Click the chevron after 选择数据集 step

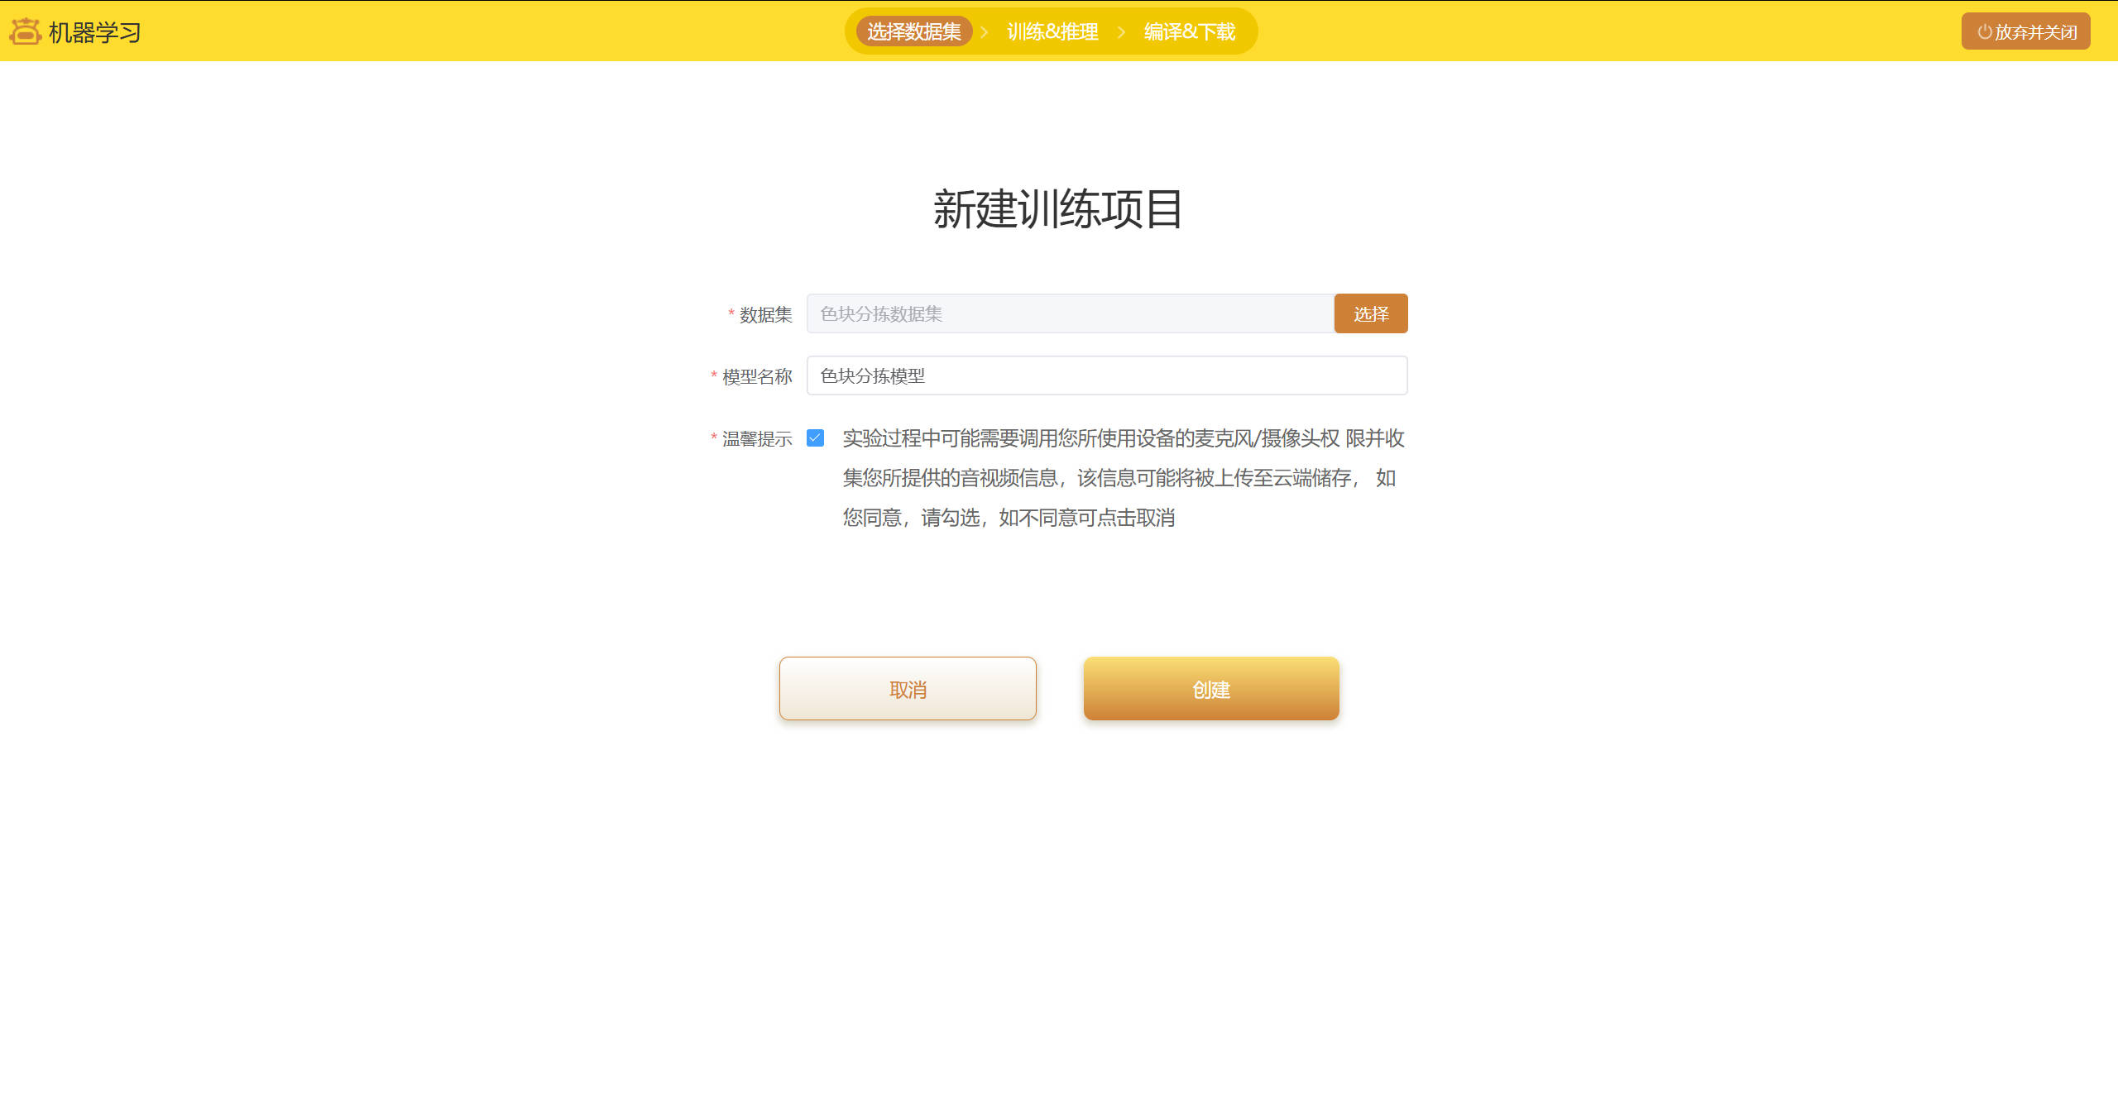[985, 32]
